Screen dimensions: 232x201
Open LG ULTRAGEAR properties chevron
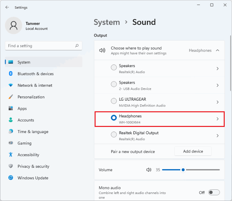tap(217, 102)
